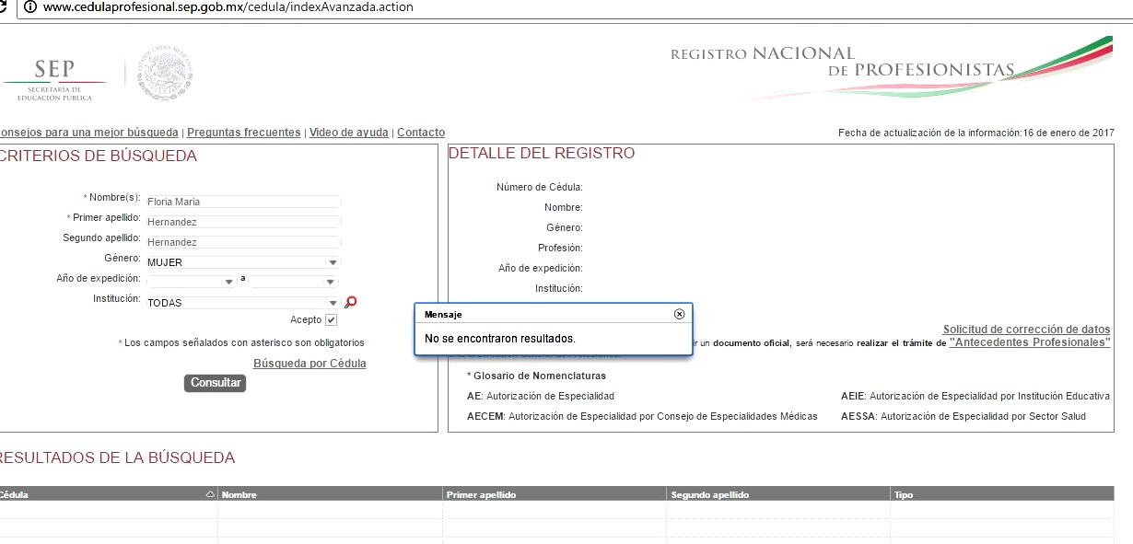Open the Género dropdown showing MUJER
The height and width of the screenshot is (544, 1133).
pos(243,262)
